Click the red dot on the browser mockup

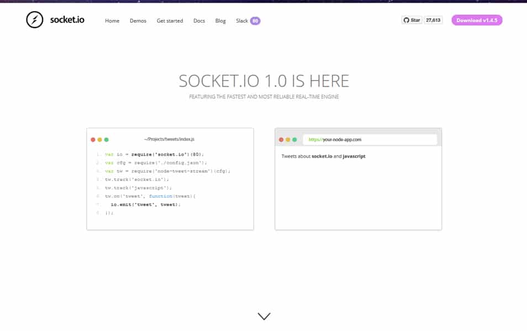(x=282, y=140)
